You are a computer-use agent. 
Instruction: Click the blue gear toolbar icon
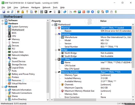(x=93, y=12)
